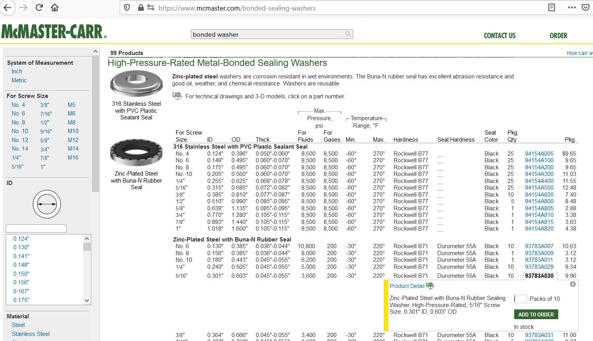Open the Product Detail link
The height and width of the screenshot is (341, 593).
(x=407, y=286)
